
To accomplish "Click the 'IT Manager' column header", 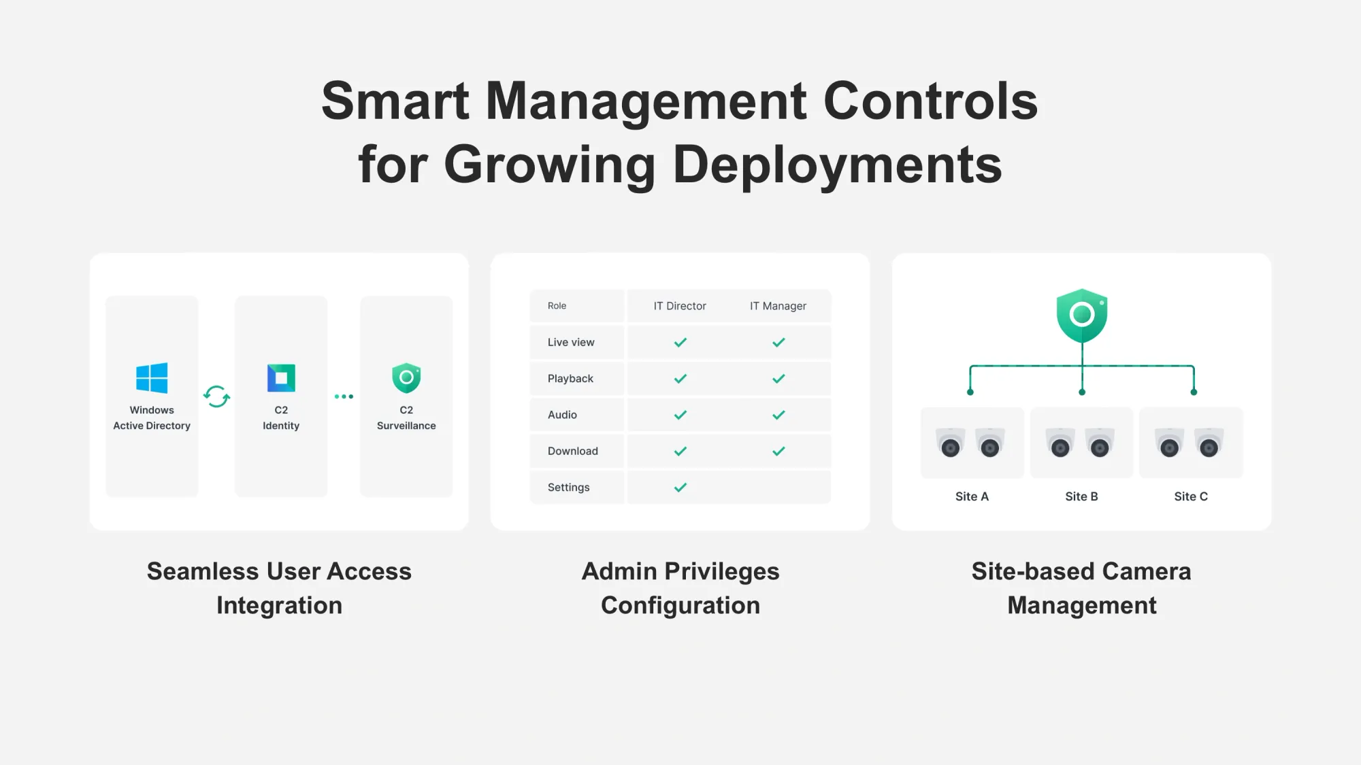I will tap(778, 306).
